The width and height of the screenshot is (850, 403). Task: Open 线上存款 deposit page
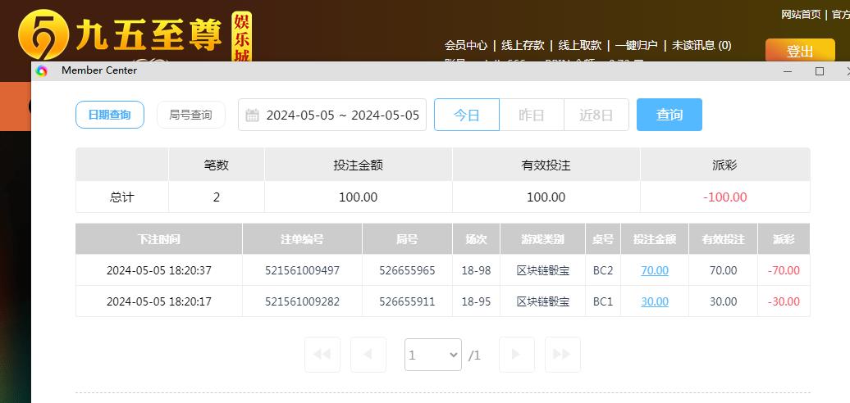click(523, 45)
